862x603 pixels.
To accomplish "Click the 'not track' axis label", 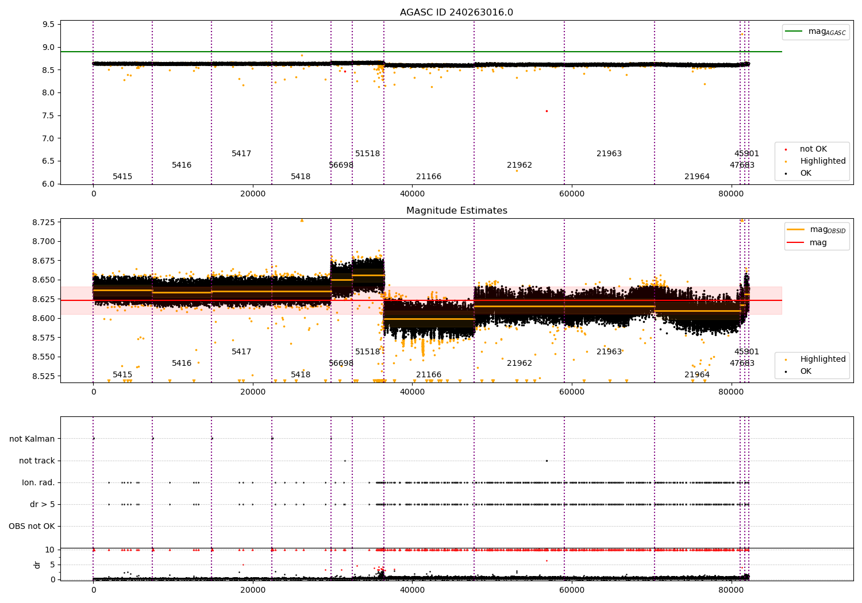I will click(x=37, y=461).
